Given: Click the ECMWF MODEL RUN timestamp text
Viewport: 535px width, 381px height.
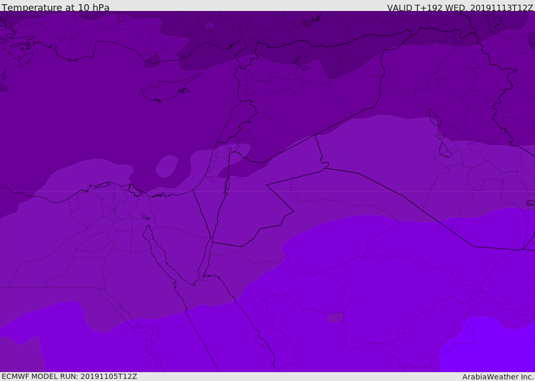Looking at the screenshot, I should point(69,376).
